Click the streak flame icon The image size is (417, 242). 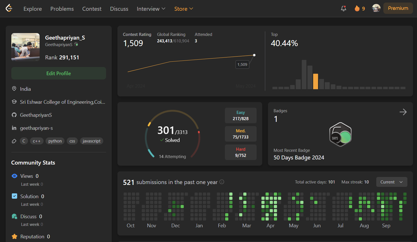(357, 8)
